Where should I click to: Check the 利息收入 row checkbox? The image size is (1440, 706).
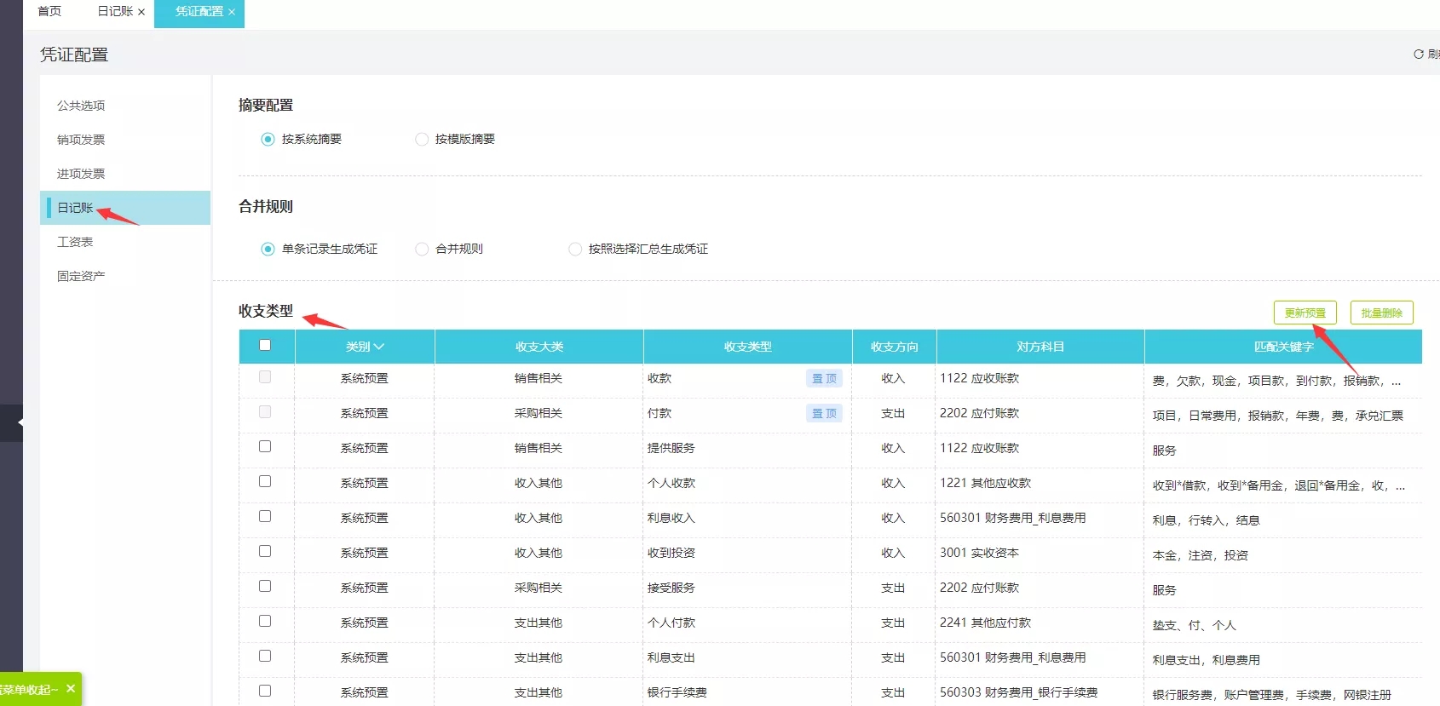pos(265,516)
